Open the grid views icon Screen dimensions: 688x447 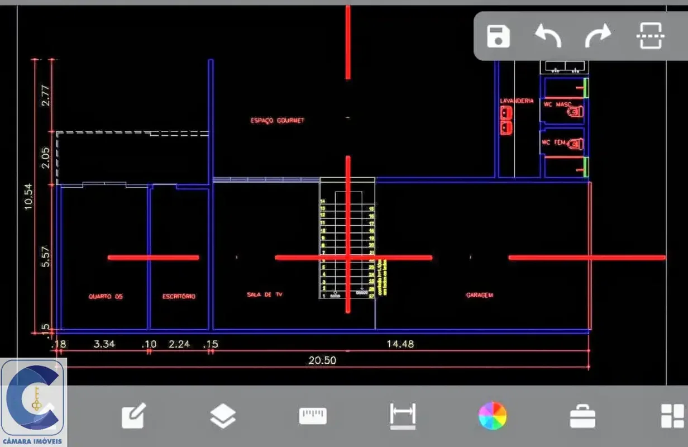coord(672,416)
